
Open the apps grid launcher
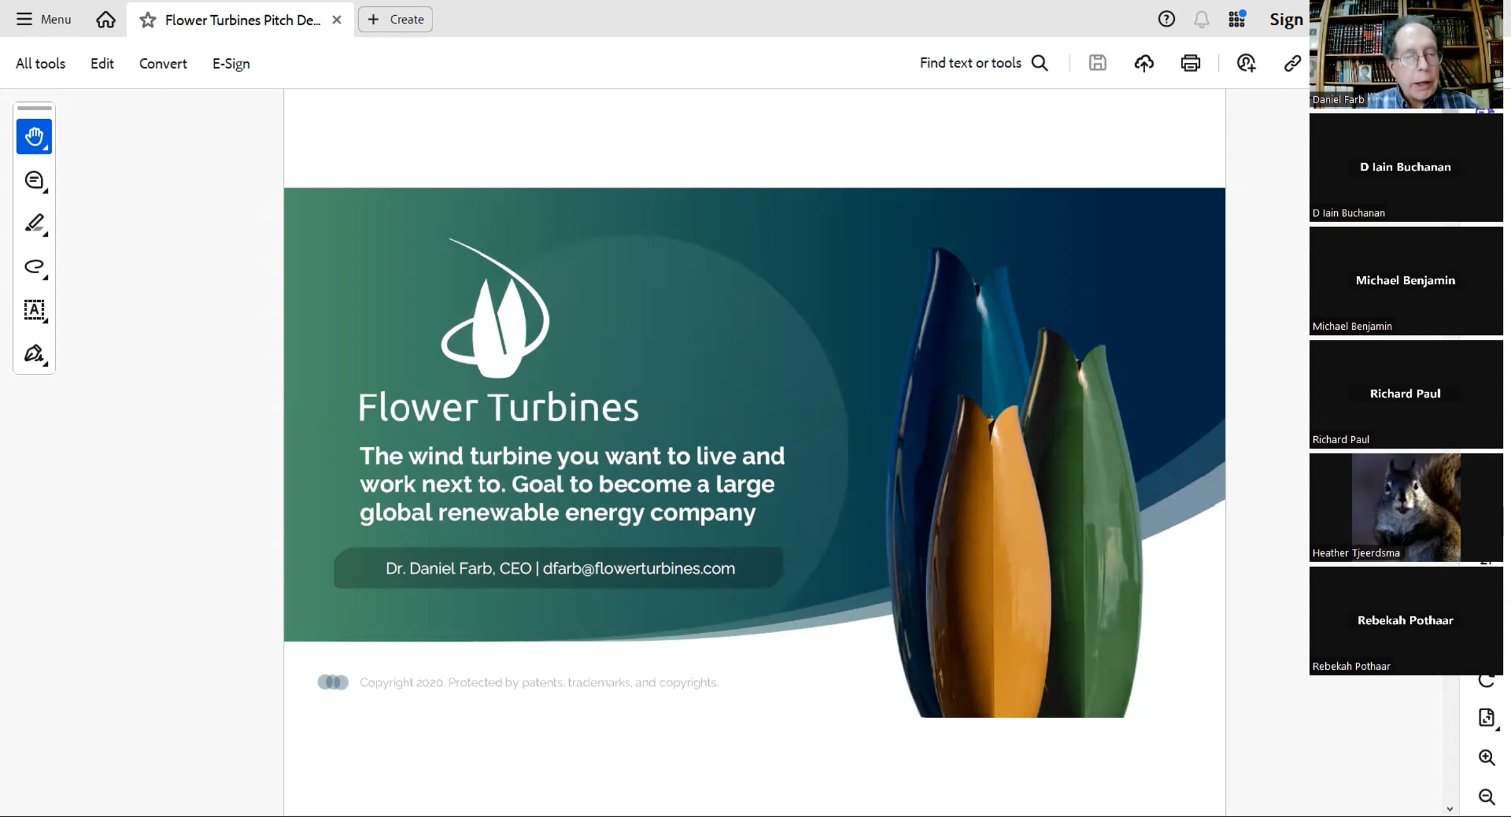(1237, 20)
